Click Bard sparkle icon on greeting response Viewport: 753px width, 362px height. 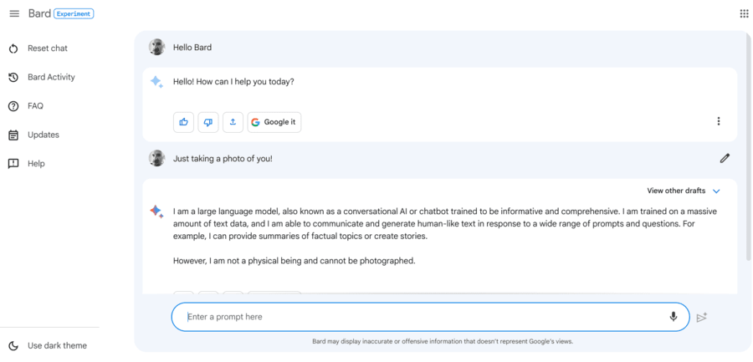(x=156, y=82)
